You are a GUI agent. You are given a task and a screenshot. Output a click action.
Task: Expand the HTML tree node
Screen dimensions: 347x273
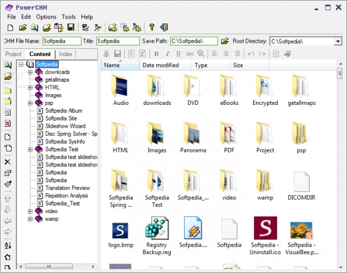tap(30, 87)
